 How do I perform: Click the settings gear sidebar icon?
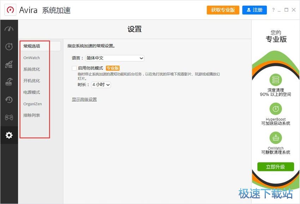9,135
